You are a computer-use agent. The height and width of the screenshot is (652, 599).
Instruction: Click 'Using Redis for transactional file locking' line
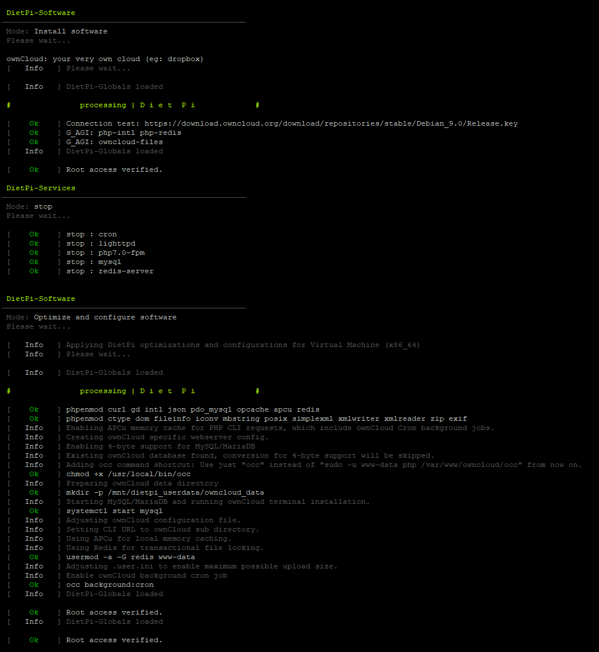point(165,548)
